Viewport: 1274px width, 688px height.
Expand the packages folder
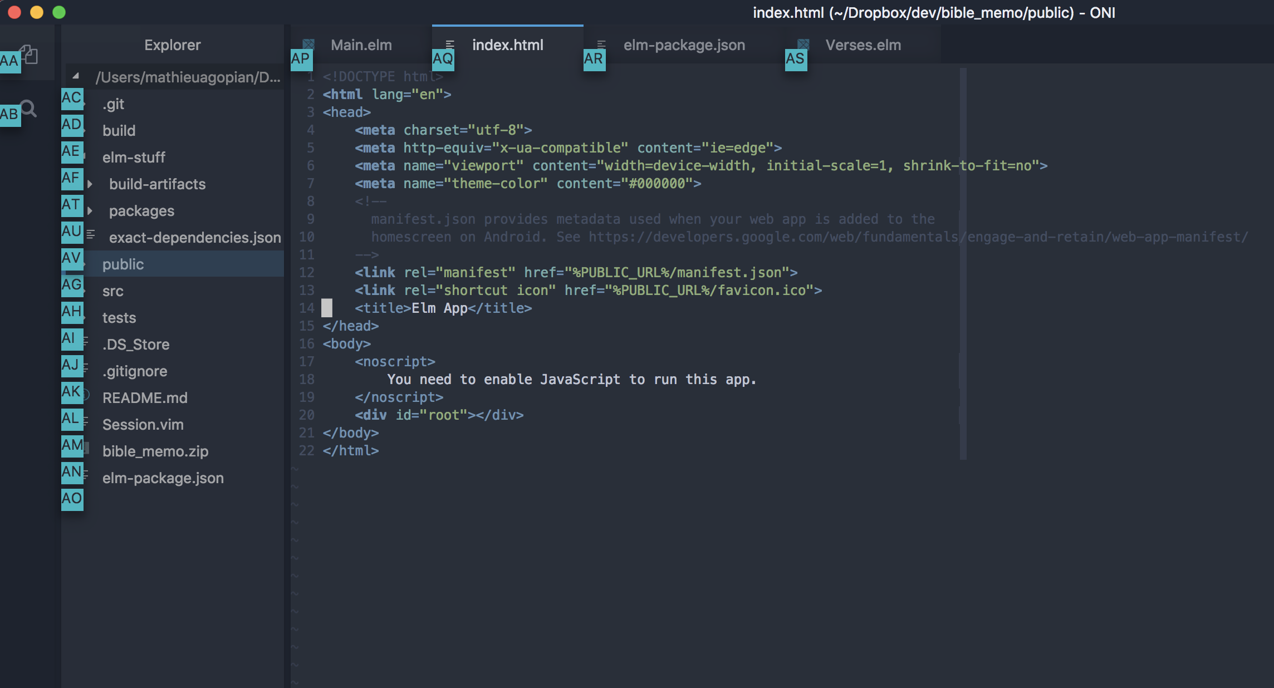pos(90,210)
